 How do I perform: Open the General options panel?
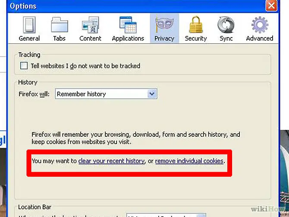[29, 28]
